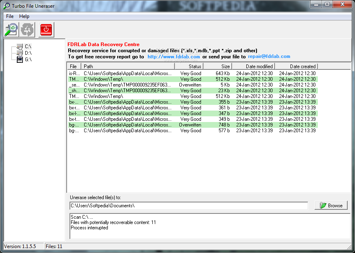Image resolution: width=355 pixels, height=253 pixels.
Task: Click the 355 b size cell
Action: [224, 102]
